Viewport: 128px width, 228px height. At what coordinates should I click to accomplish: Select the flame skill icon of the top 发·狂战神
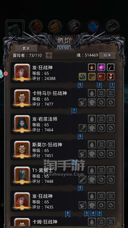[x=92, y=68]
